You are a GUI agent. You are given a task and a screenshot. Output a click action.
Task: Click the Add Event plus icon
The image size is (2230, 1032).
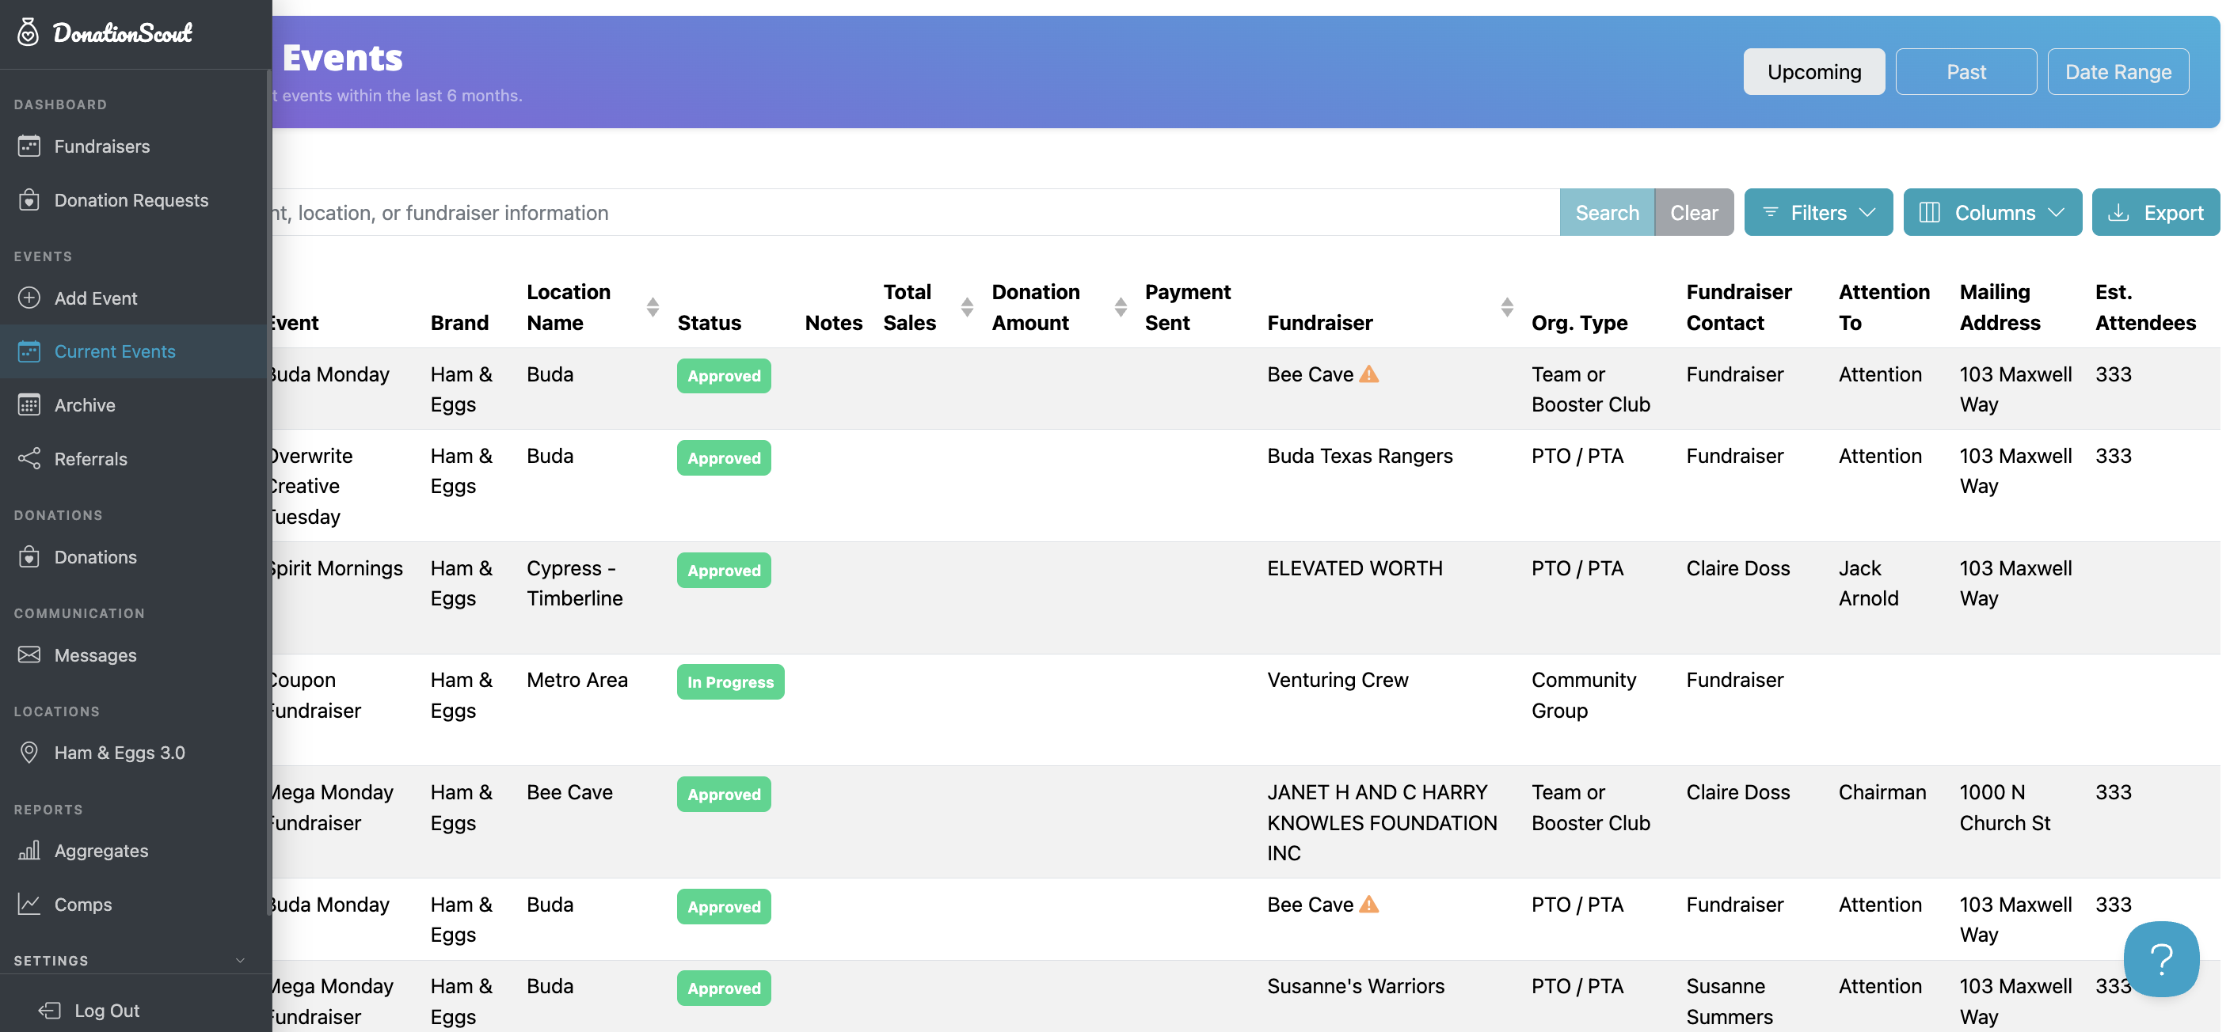[x=29, y=298]
